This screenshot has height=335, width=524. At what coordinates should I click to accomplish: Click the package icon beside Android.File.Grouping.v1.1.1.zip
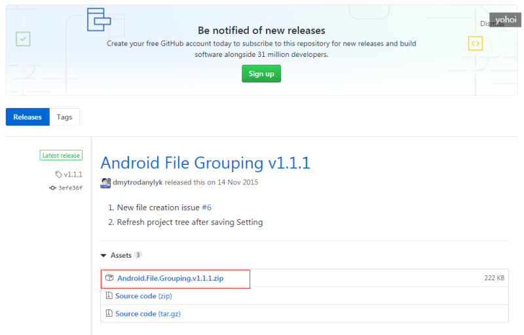[x=109, y=277]
